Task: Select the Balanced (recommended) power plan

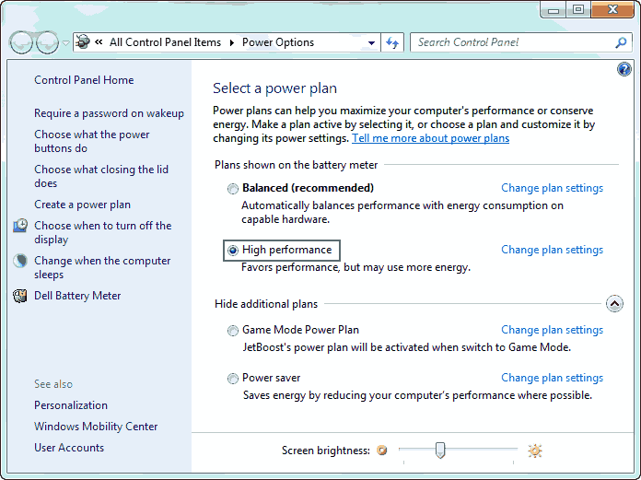Action: 233,189
